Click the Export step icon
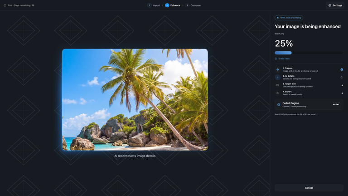348x196 pixels. point(277,93)
